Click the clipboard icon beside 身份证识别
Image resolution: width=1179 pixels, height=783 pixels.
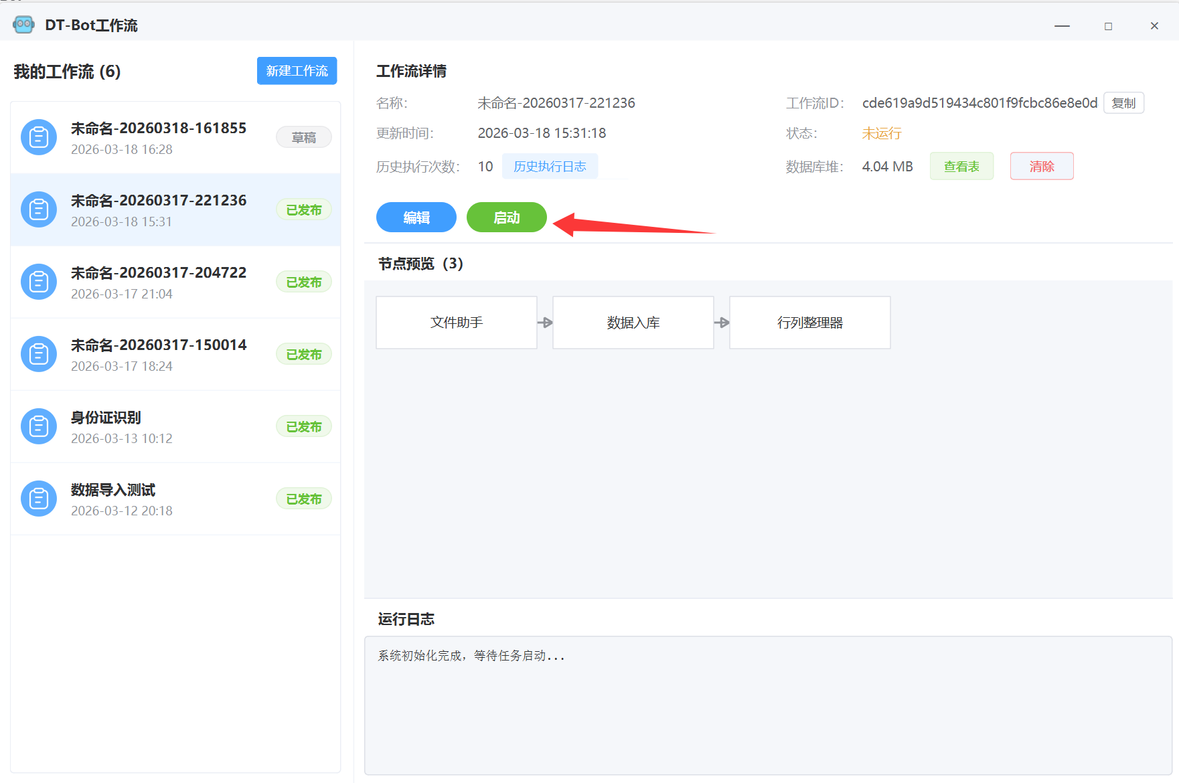tap(39, 426)
